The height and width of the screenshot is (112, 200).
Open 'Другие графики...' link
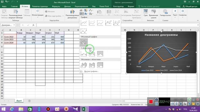91,71
